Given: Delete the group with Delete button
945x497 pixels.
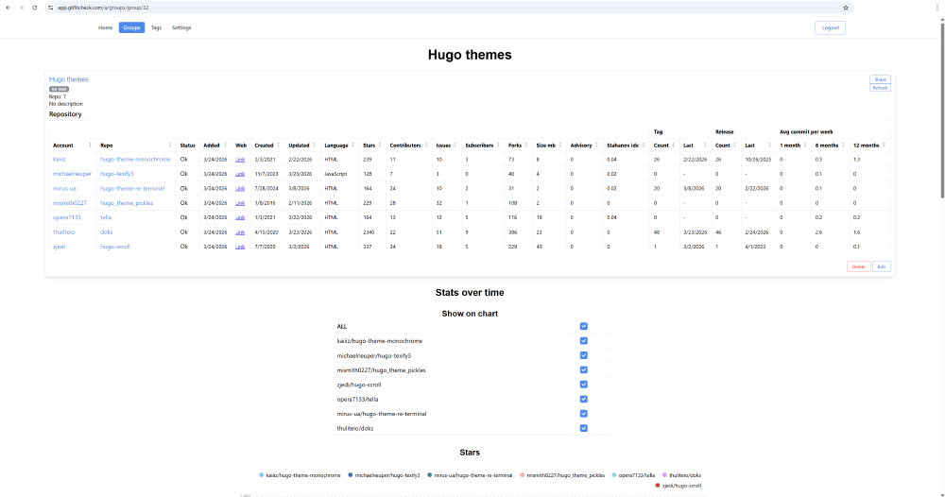Looking at the screenshot, I should pyautogui.click(x=858, y=266).
